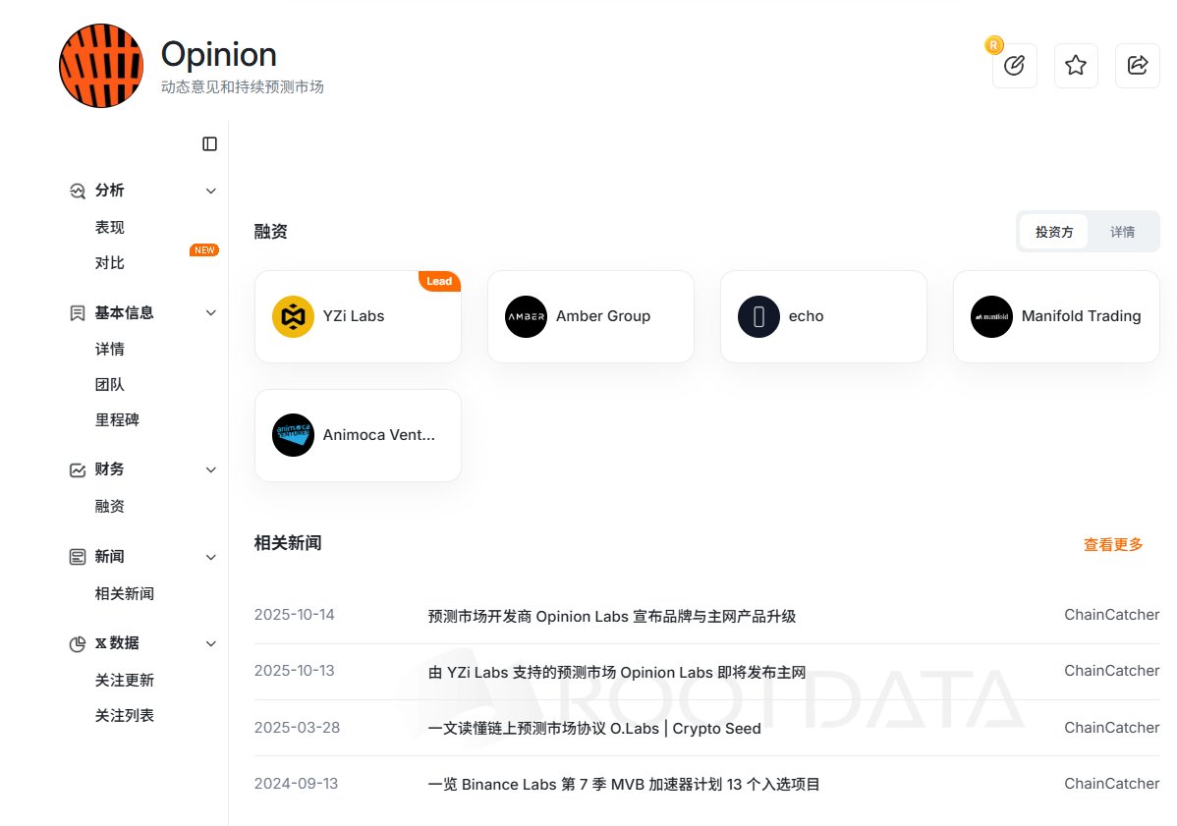This screenshot has height=826, width=1177.
Task: Click ChainCatcher source on 2025-03-28 row
Action: click(1112, 727)
